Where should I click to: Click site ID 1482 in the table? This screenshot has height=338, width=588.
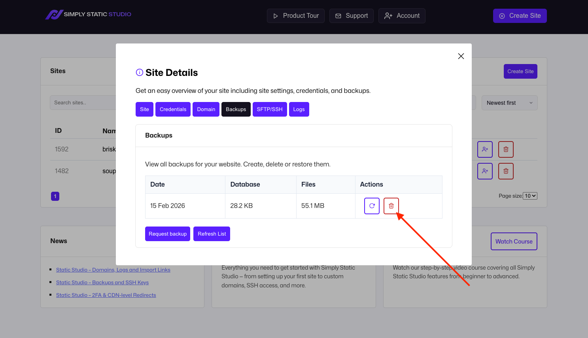pyautogui.click(x=62, y=171)
